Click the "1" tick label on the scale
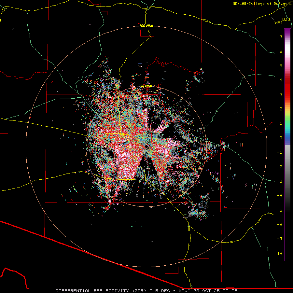Viewport: 293px width, 293px height. (281, 123)
